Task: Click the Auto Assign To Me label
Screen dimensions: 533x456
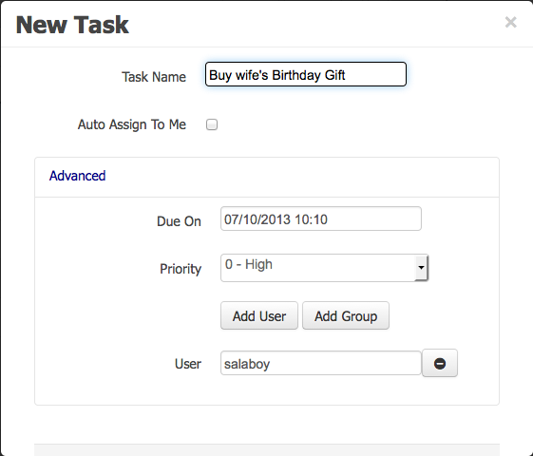Action: (x=132, y=124)
